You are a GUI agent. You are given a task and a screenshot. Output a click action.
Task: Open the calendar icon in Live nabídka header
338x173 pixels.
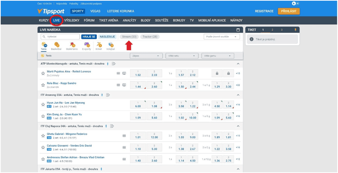(x=238, y=30)
